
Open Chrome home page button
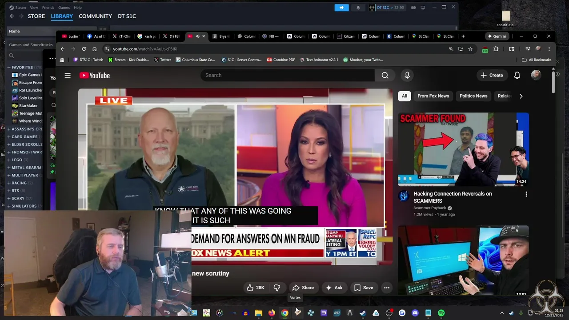pyautogui.click(x=94, y=49)
